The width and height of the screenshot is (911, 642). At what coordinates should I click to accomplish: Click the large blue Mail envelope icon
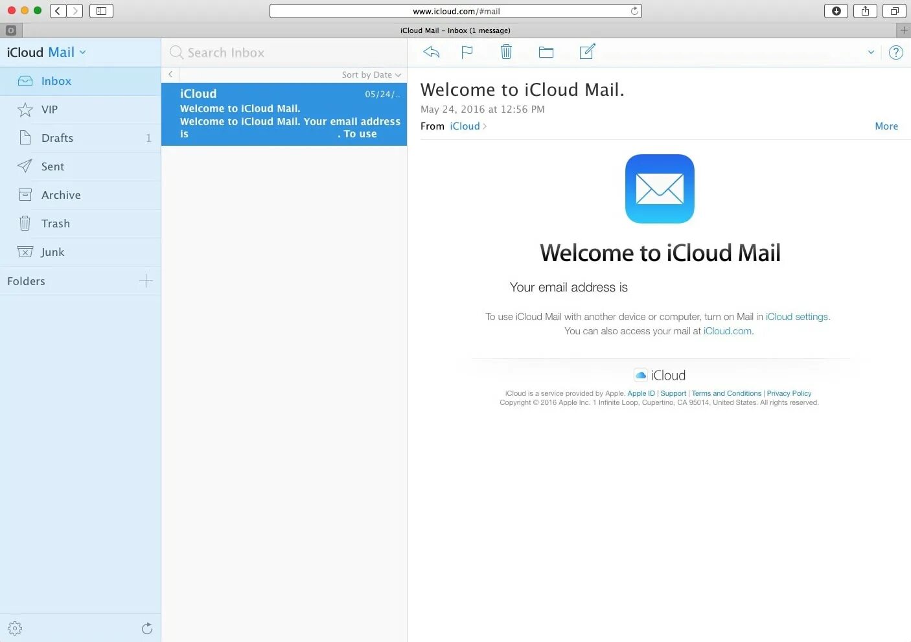(x=660, y=189)
